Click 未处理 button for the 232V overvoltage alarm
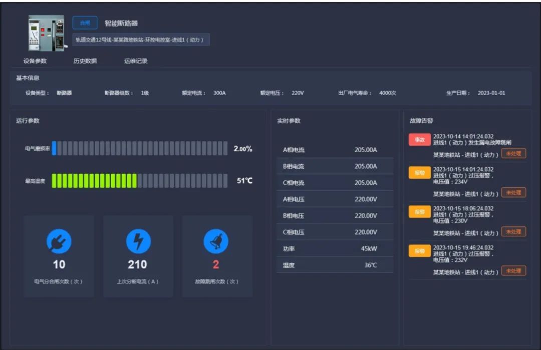541x350 pixels. [513, 271]
